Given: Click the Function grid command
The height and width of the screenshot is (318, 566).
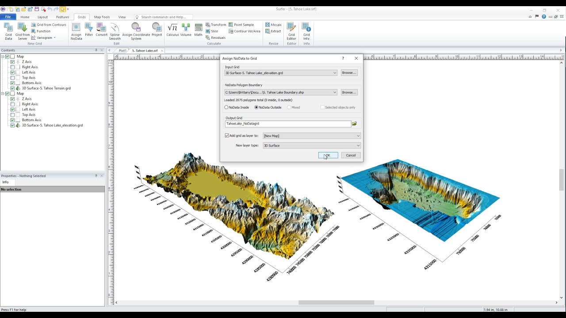Looking at the screenshot, I should [41, 31].
